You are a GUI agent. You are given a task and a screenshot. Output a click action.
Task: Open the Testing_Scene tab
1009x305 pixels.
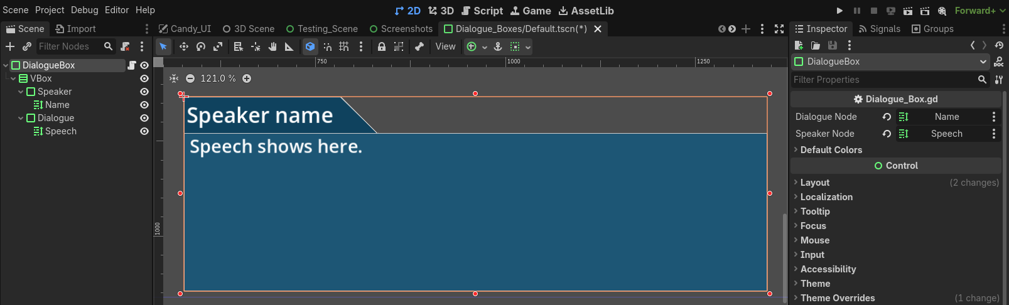point(321,29)
